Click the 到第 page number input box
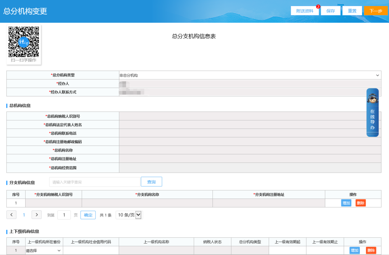 click(x=64, y=215)
